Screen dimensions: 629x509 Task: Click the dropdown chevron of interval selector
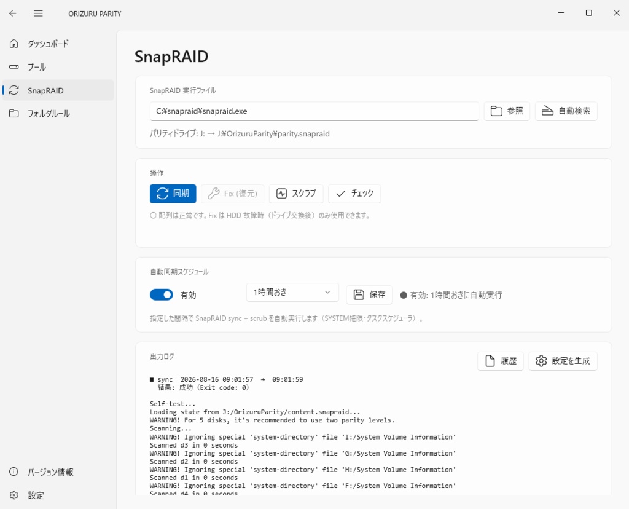click(327, 292)
